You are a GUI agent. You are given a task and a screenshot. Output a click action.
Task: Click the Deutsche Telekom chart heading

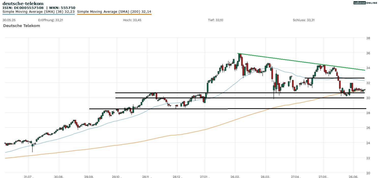(x=22, y=26)
